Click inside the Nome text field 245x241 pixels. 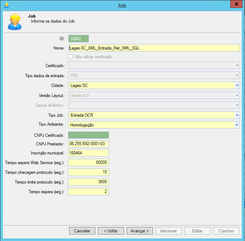pos(154,48)
